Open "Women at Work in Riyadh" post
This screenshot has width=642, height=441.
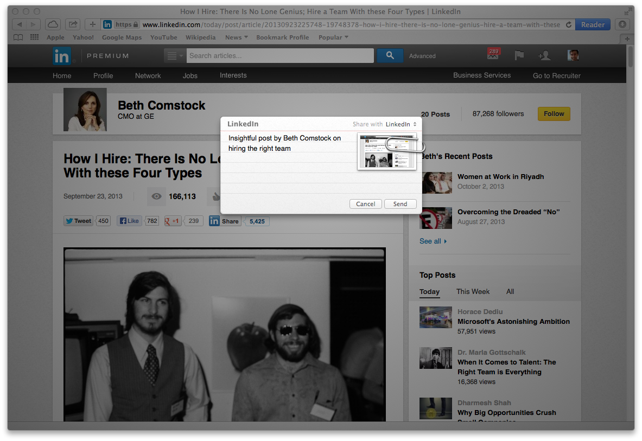pyautogui.click(x=501, y=177)
